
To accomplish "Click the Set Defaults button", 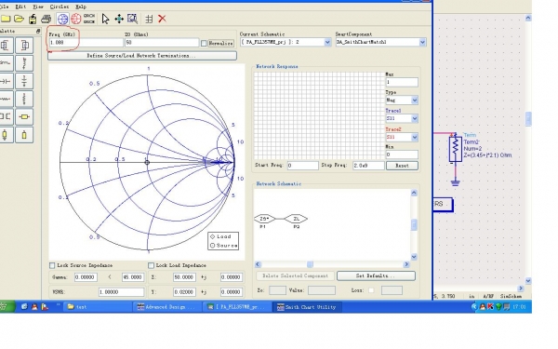I will [x=376, y=276].
